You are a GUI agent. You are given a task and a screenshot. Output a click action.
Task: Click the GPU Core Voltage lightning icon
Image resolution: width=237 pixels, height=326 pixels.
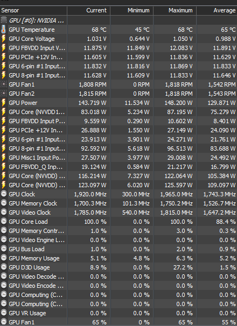point(4,39)
